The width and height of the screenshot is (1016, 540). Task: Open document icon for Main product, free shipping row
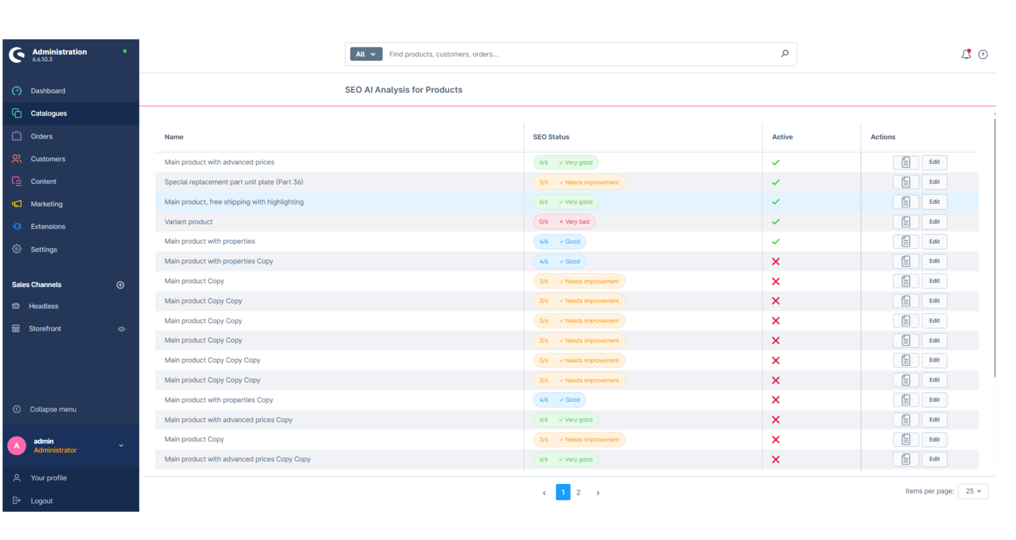[906, 202]
